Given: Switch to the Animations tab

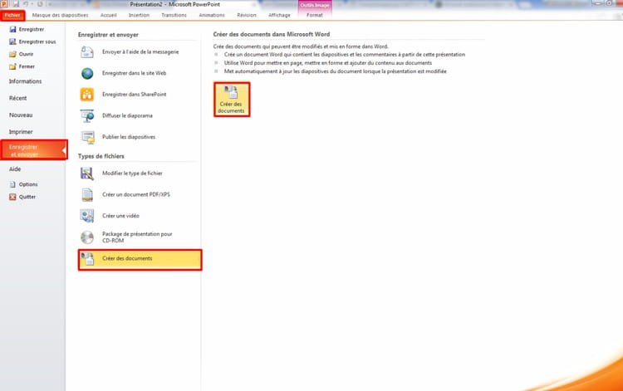Looking at the screenshot, I should 212,15.
